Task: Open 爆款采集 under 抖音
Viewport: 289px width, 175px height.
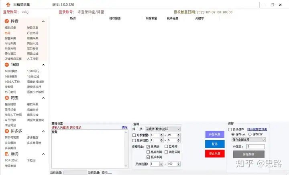Action: coord(10,28)
